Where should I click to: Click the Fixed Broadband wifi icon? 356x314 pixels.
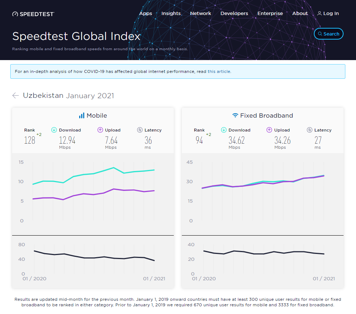235,115
